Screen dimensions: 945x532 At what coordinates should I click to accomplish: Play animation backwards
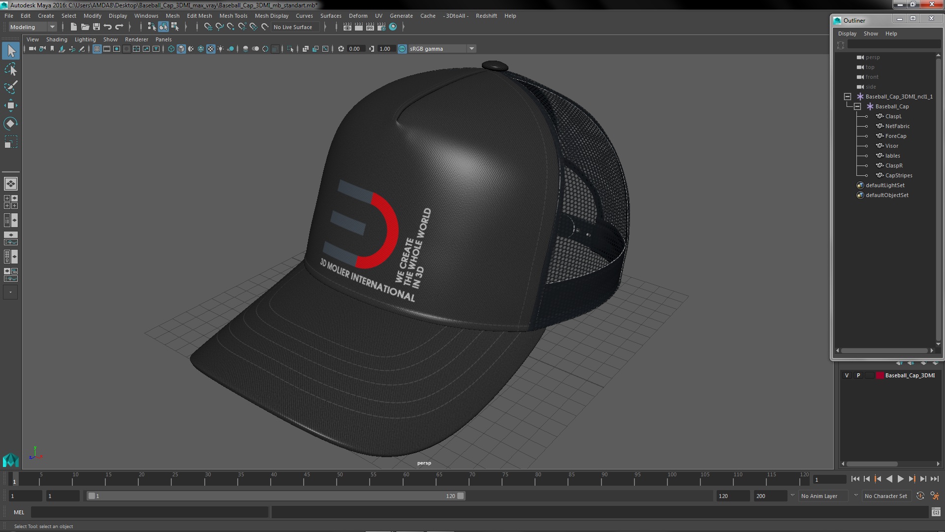point(889,479)
